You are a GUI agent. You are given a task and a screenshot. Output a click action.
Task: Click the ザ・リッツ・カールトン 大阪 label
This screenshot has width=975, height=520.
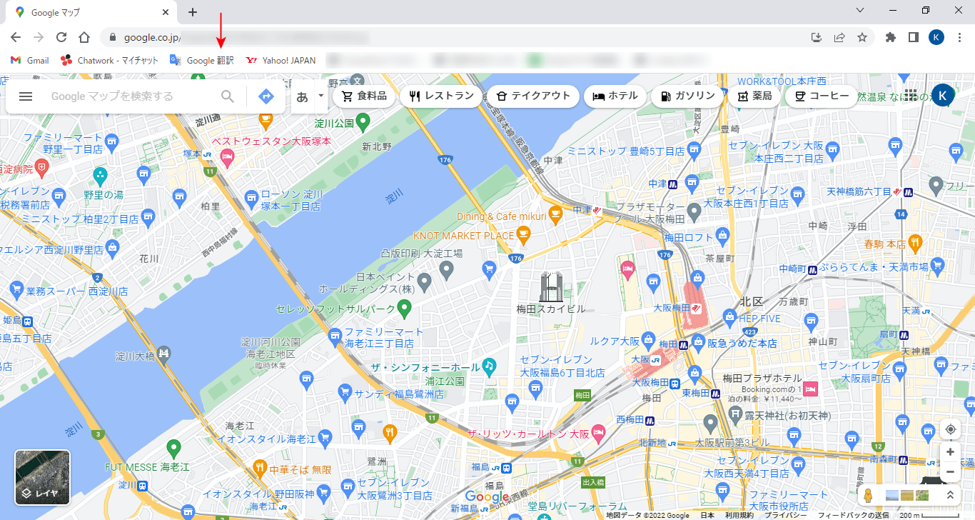[527, 434]
